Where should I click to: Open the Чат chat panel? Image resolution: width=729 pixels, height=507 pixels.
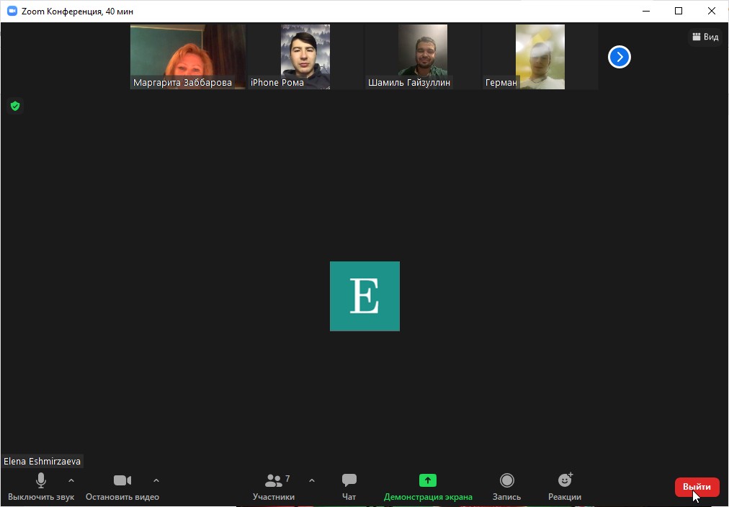pos(349,486)
